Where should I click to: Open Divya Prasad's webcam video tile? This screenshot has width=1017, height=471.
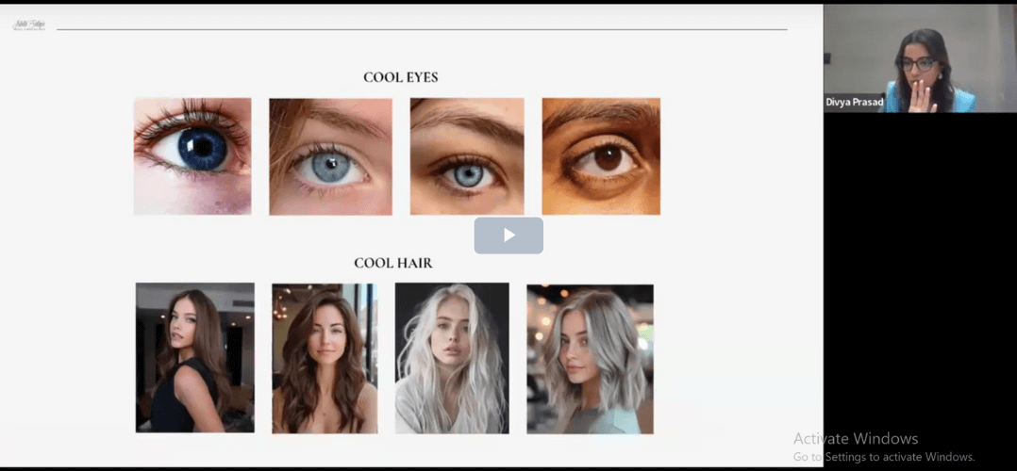920,58
